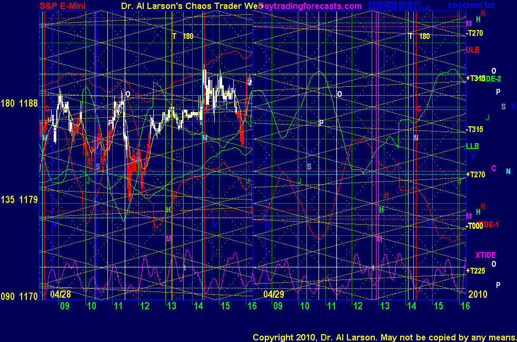
Task: Click the cyan "N" letter outside the chart border
Action: pyautogui.click(x=508, y=172)
